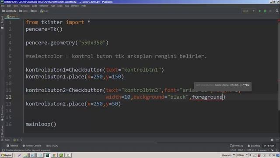The image size is (280, 158).
Task: Open the Code menu
Action: point(35,6)
